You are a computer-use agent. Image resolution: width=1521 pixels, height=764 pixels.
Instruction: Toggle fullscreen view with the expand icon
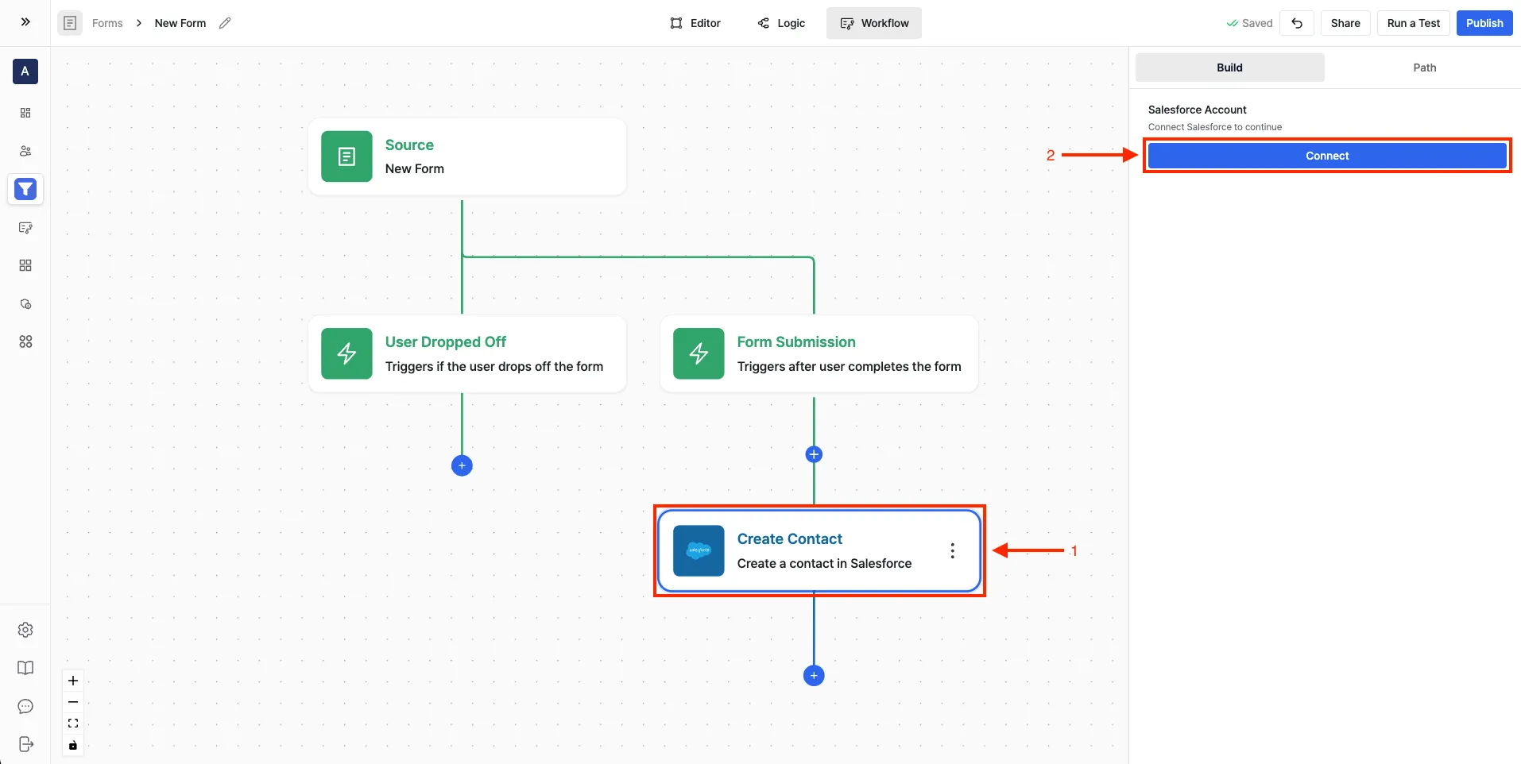coord(72,723)
